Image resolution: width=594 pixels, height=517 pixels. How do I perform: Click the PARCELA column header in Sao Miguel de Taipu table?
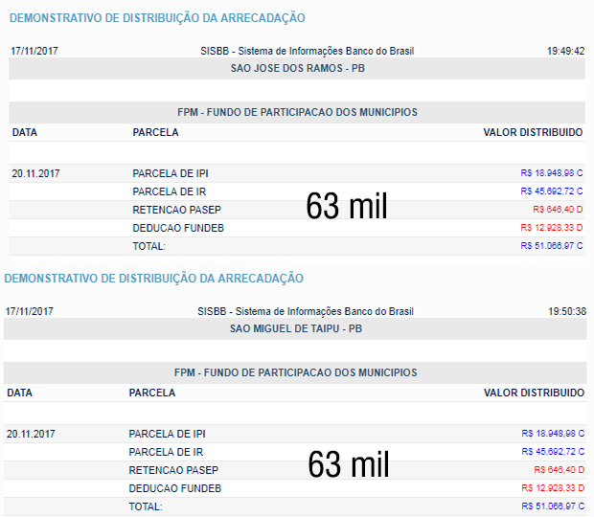[x=152, y=393]
